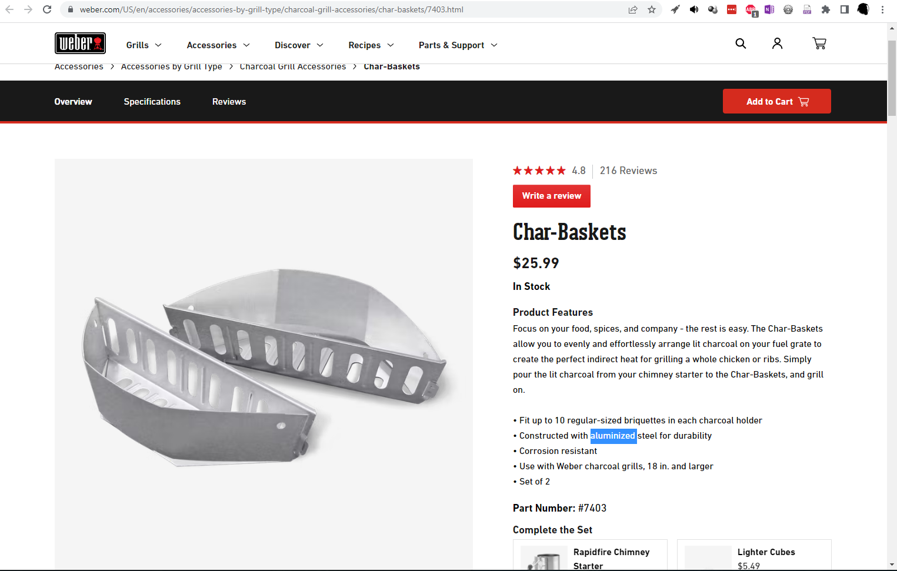Viewport: 897px width, 571px height.
Task: Click the red Add to Cart button
Action: [x=776, y=101]
